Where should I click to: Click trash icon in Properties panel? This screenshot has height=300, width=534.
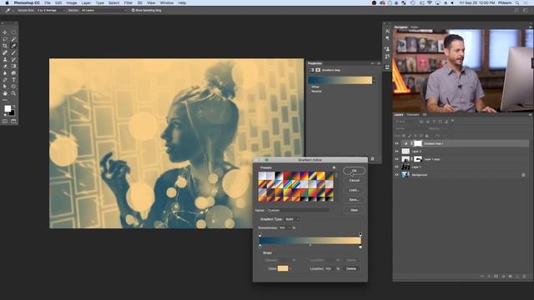372,159
